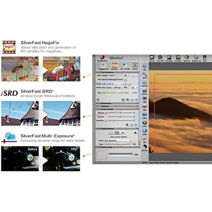
Task: Toggle the Saturation mode button
Action: click(x=106, y=120)
